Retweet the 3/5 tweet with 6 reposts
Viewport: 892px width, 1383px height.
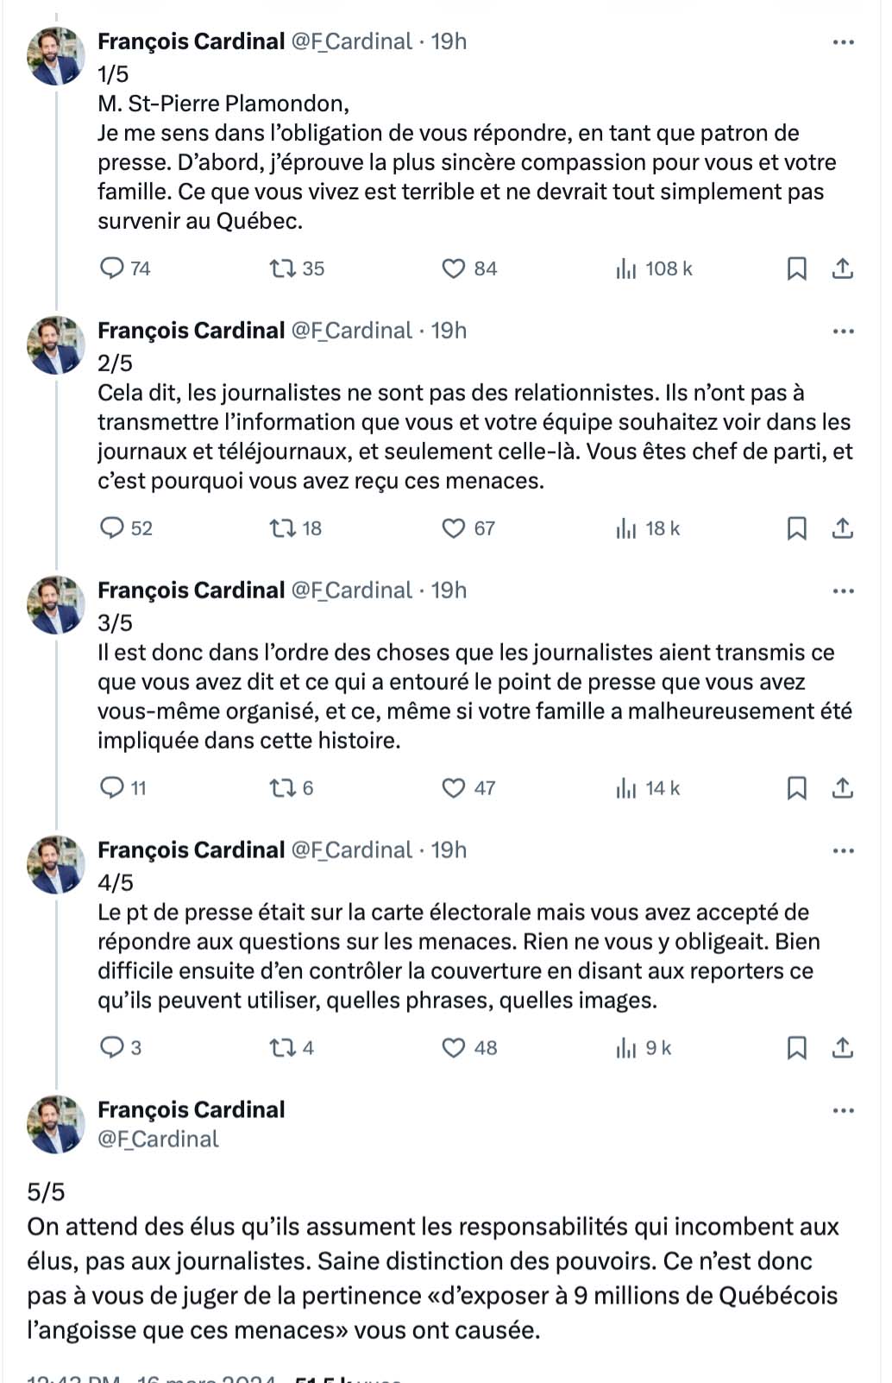click(283, 787)
